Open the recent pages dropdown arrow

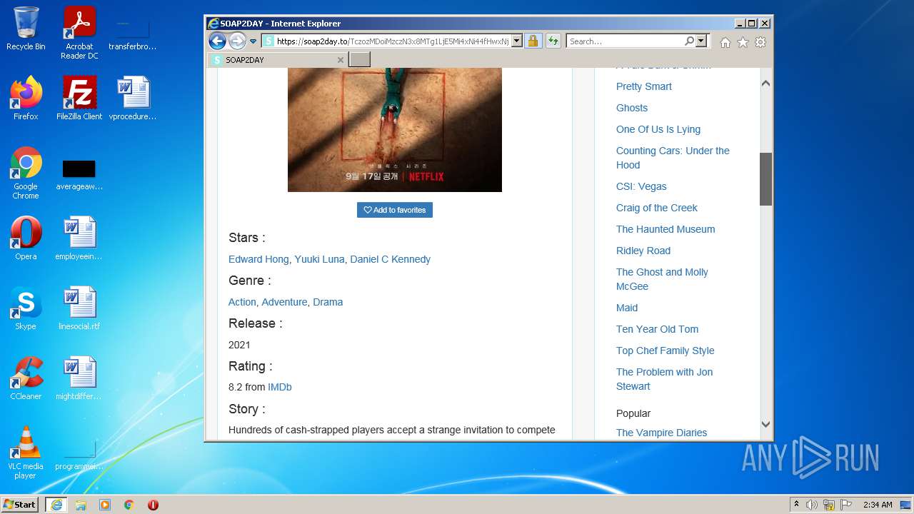click(253, 41)
